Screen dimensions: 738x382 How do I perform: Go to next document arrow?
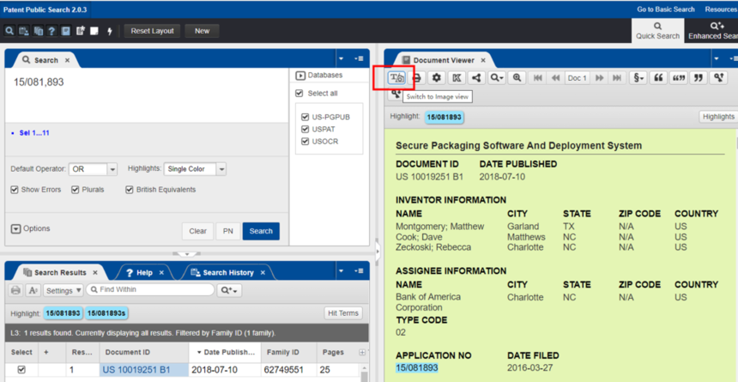pyautogui.click(x=599, y=78)
